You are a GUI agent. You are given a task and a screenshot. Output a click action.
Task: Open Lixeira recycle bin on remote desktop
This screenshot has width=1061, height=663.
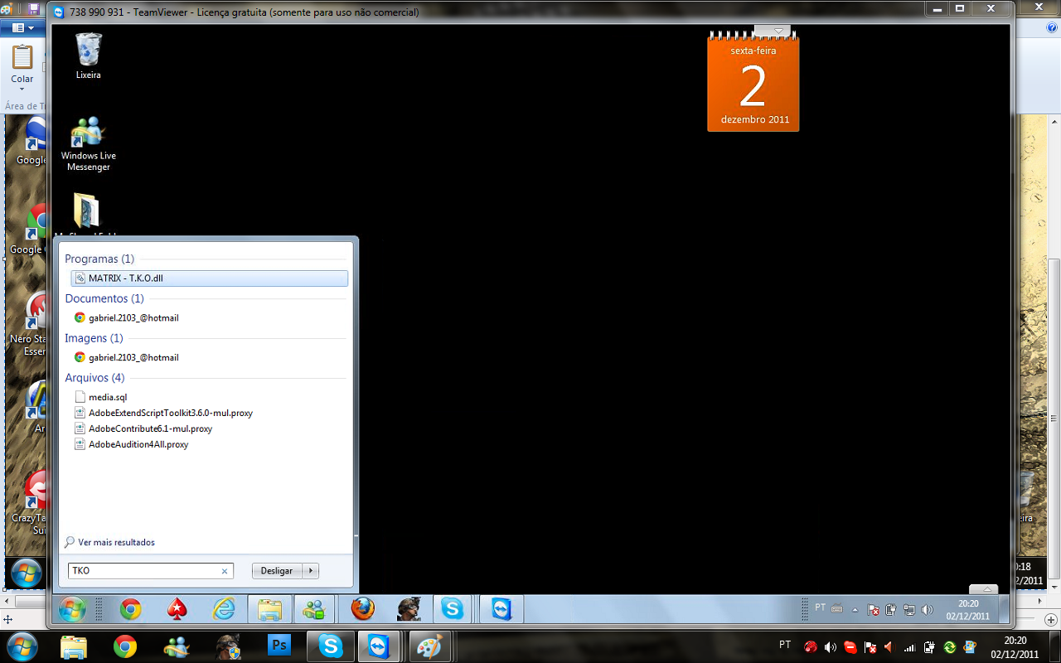coord(88,56)
